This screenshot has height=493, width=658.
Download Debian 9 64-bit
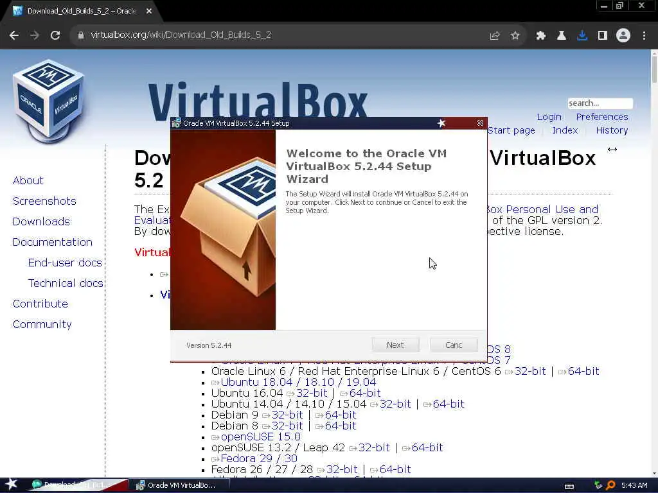tap(341, 415)
